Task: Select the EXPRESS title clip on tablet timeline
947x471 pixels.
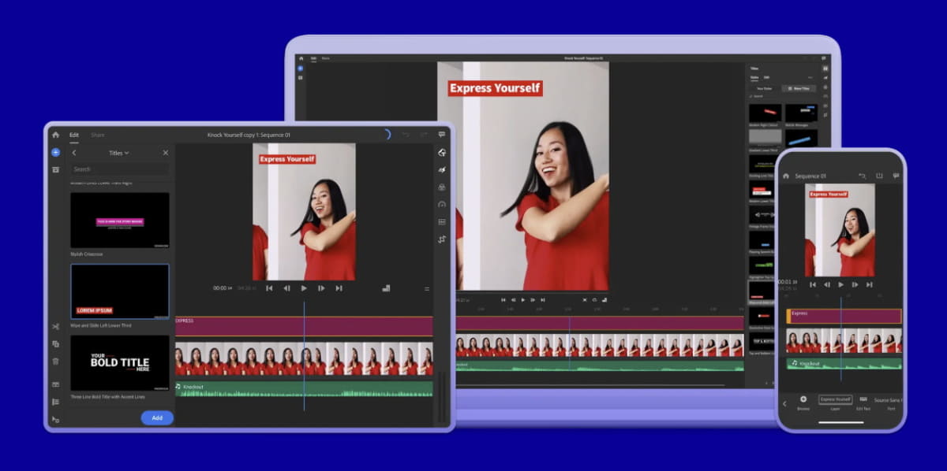Action: (x=304, y=326)
